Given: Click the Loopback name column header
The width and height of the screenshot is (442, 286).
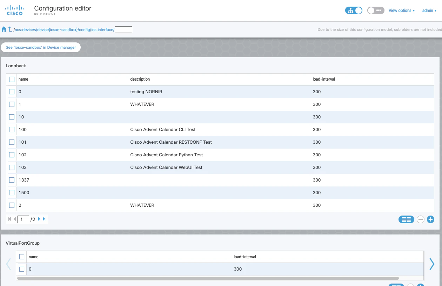Looking at the screenshot, I should 24,79.
